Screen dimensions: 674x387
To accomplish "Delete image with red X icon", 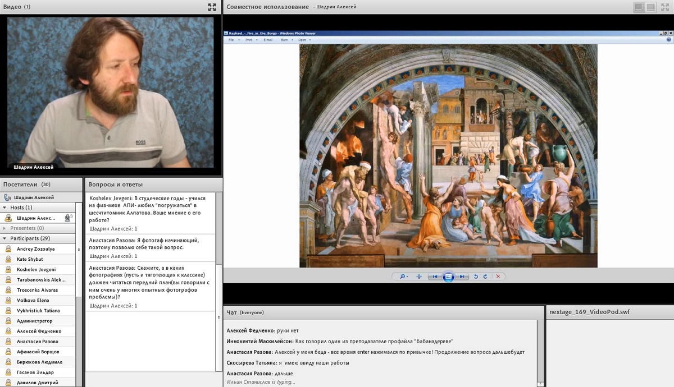I will (498, 277).
